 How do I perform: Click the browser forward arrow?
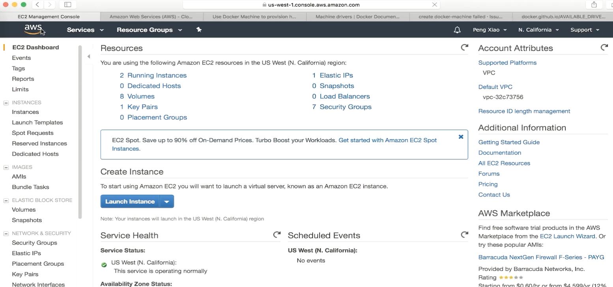click(49, 5)
